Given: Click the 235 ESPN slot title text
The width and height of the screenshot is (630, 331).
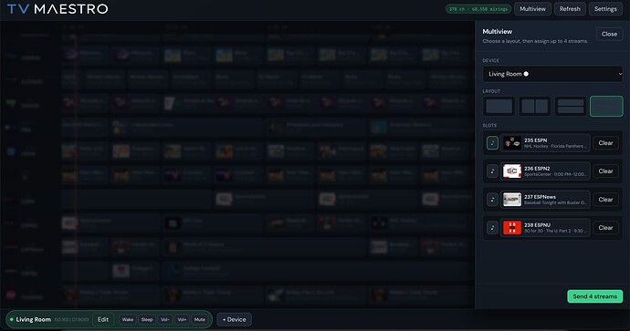Looking at the screenshot, I should tap(536, 140).
